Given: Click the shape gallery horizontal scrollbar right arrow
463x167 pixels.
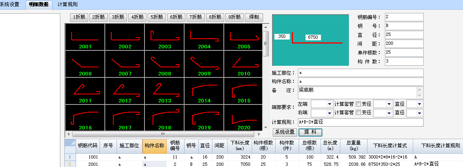Looking at the screenshot, I should 259,134.
